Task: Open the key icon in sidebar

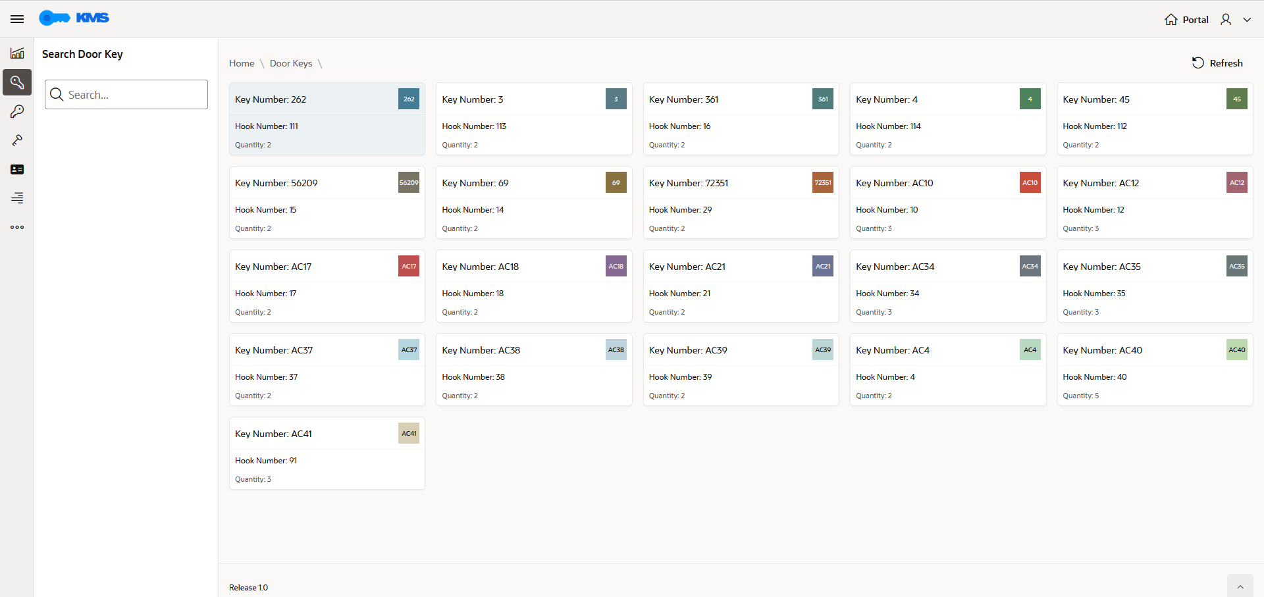Action: click(17, 111)
